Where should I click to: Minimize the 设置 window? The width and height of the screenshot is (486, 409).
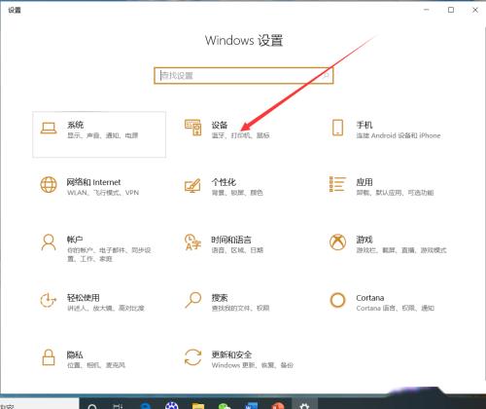[427, 10]
